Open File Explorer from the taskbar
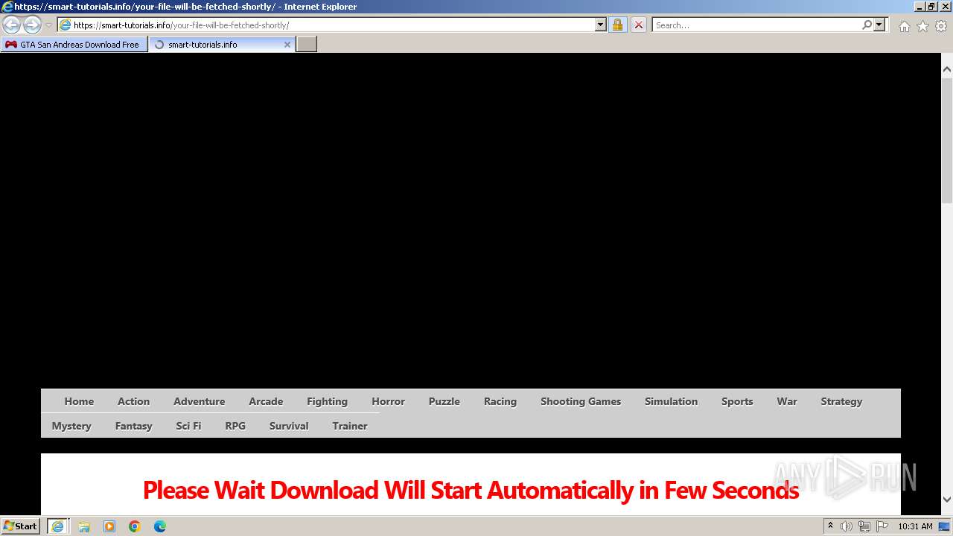Image resolution: width=953 pixels, height=536 pixels. [84, 526]
